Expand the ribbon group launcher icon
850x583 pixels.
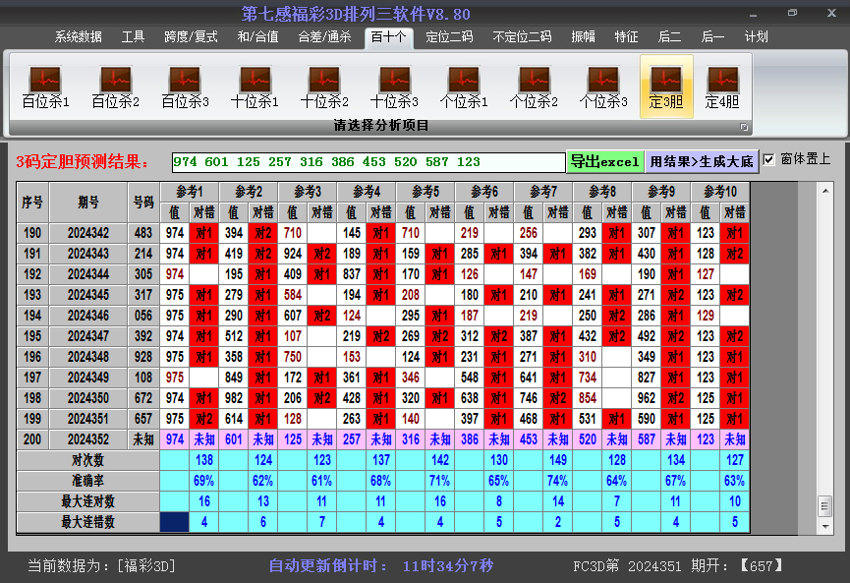[744, 127]
